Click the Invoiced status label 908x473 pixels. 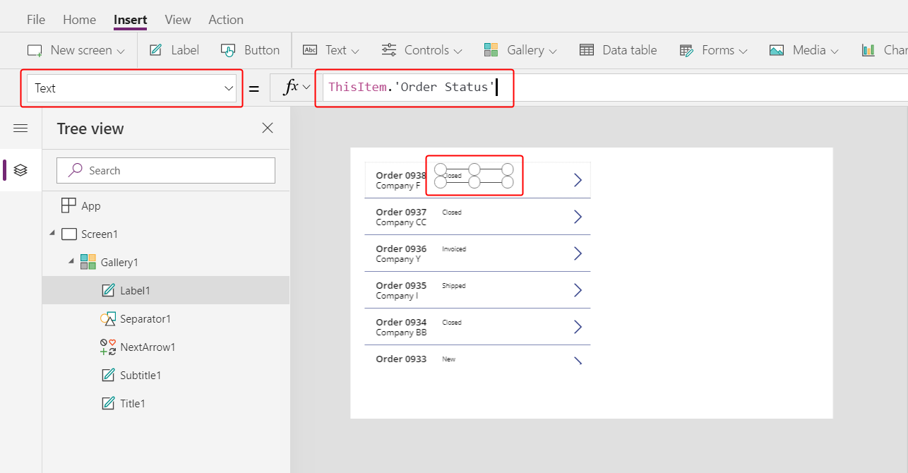tap(454, 249)
